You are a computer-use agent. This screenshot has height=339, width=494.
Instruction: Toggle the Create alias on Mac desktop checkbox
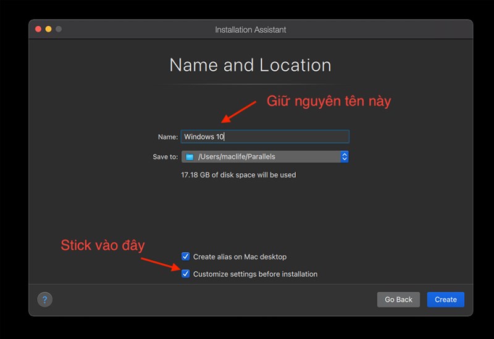[x=185, y=256]
